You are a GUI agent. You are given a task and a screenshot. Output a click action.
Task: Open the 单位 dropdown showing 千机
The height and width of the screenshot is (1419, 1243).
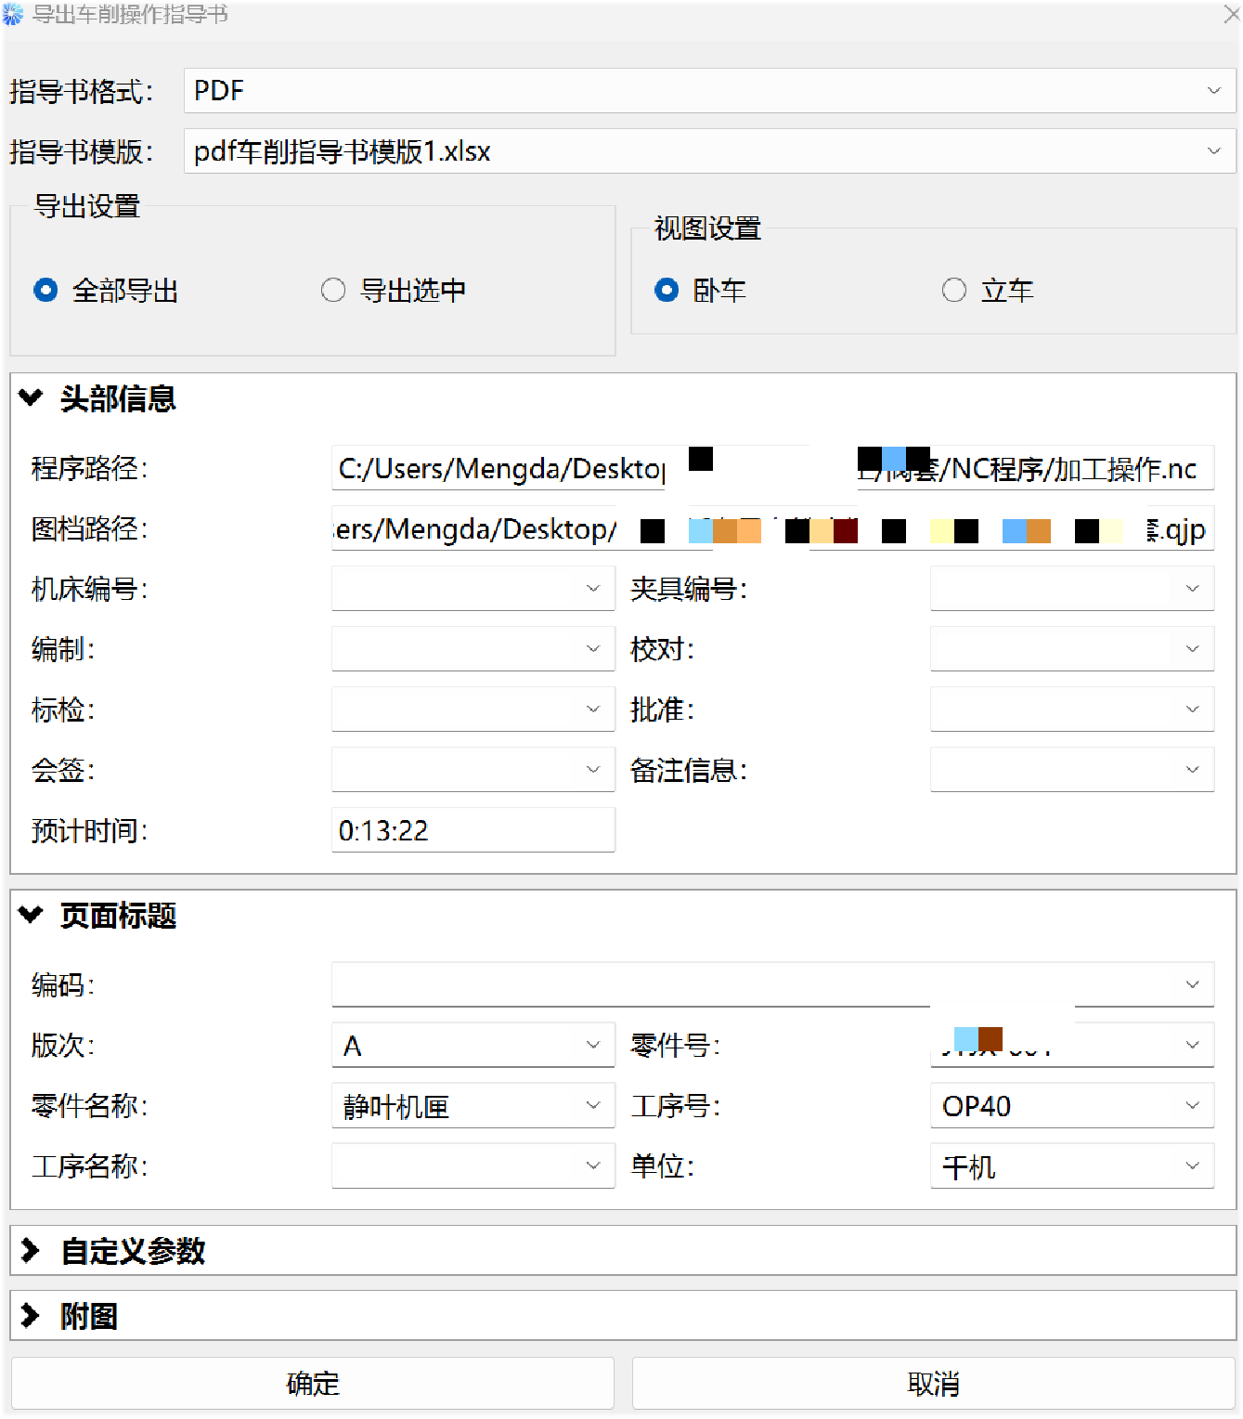tap(1071, 1166)
